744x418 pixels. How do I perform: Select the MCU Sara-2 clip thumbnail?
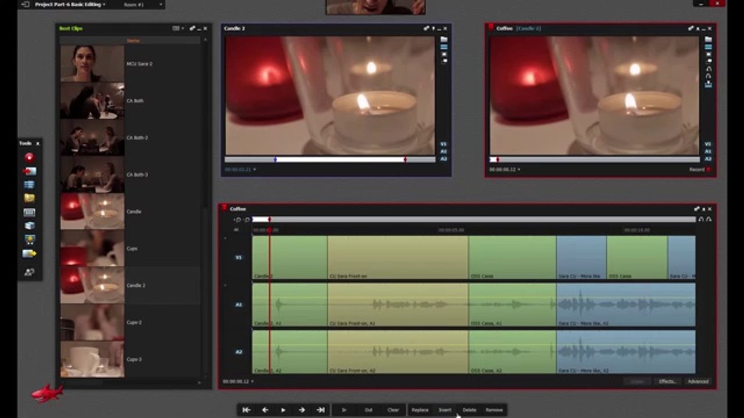pyautogui.click(x=92, y=64)
